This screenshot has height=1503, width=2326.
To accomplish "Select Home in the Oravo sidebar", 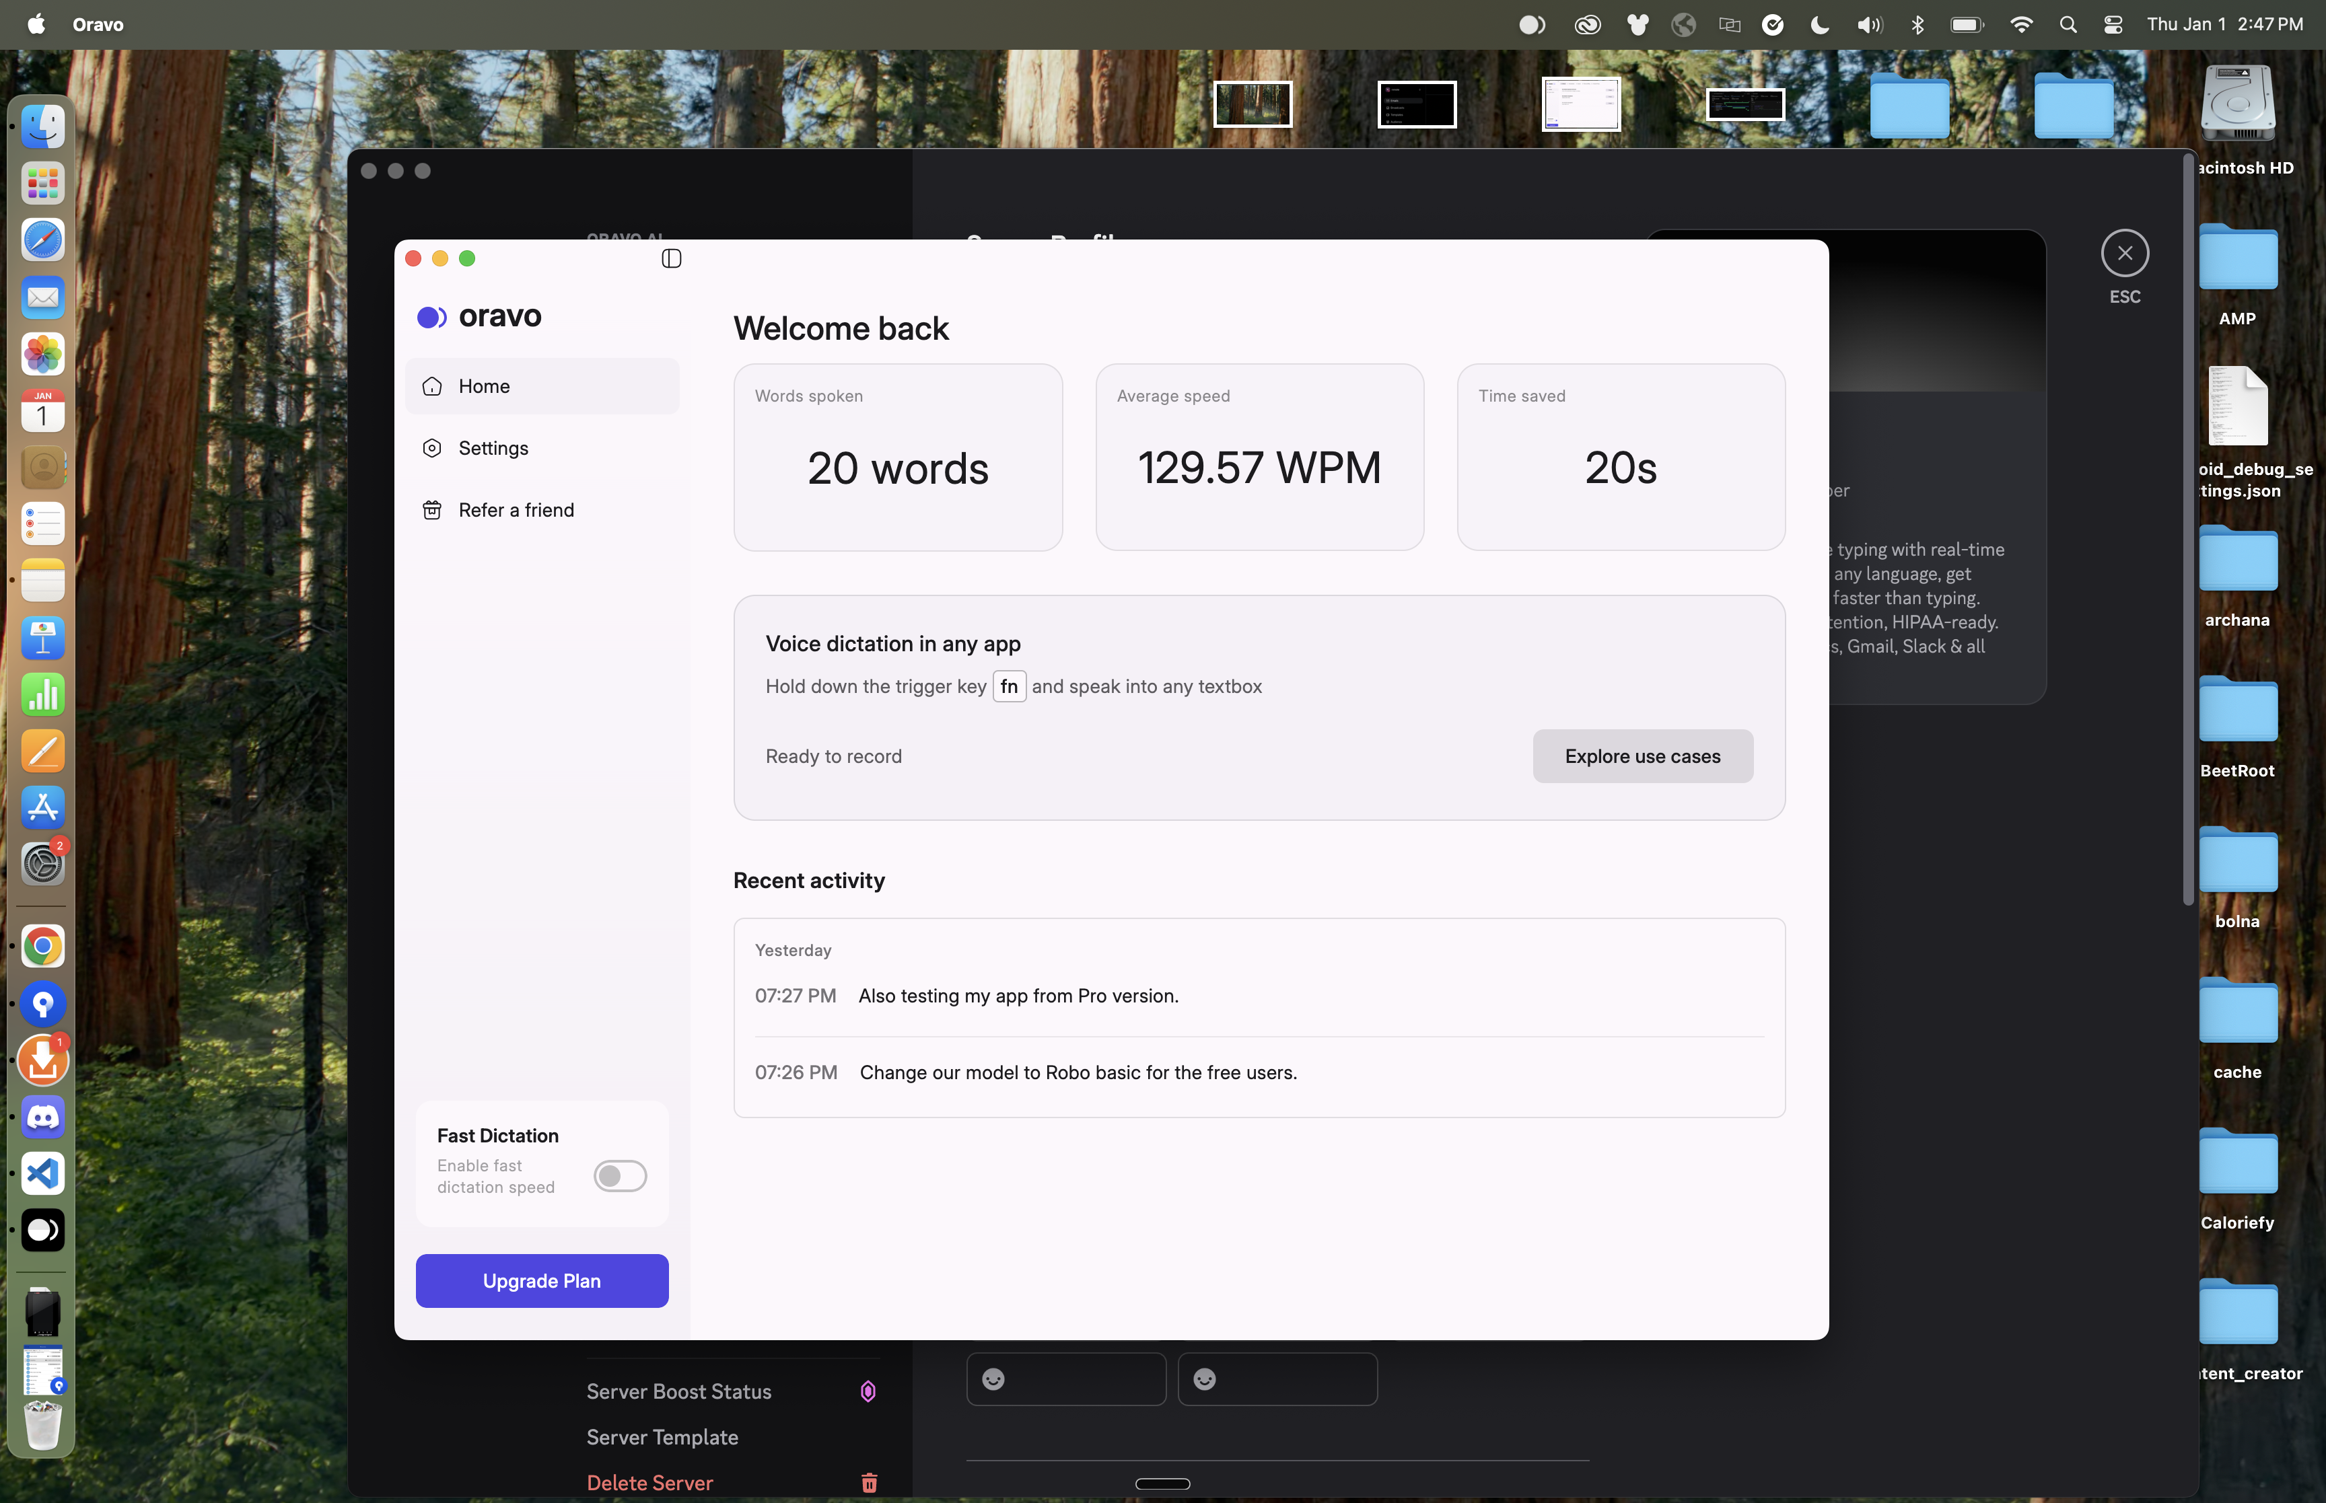I will (484, 386).
